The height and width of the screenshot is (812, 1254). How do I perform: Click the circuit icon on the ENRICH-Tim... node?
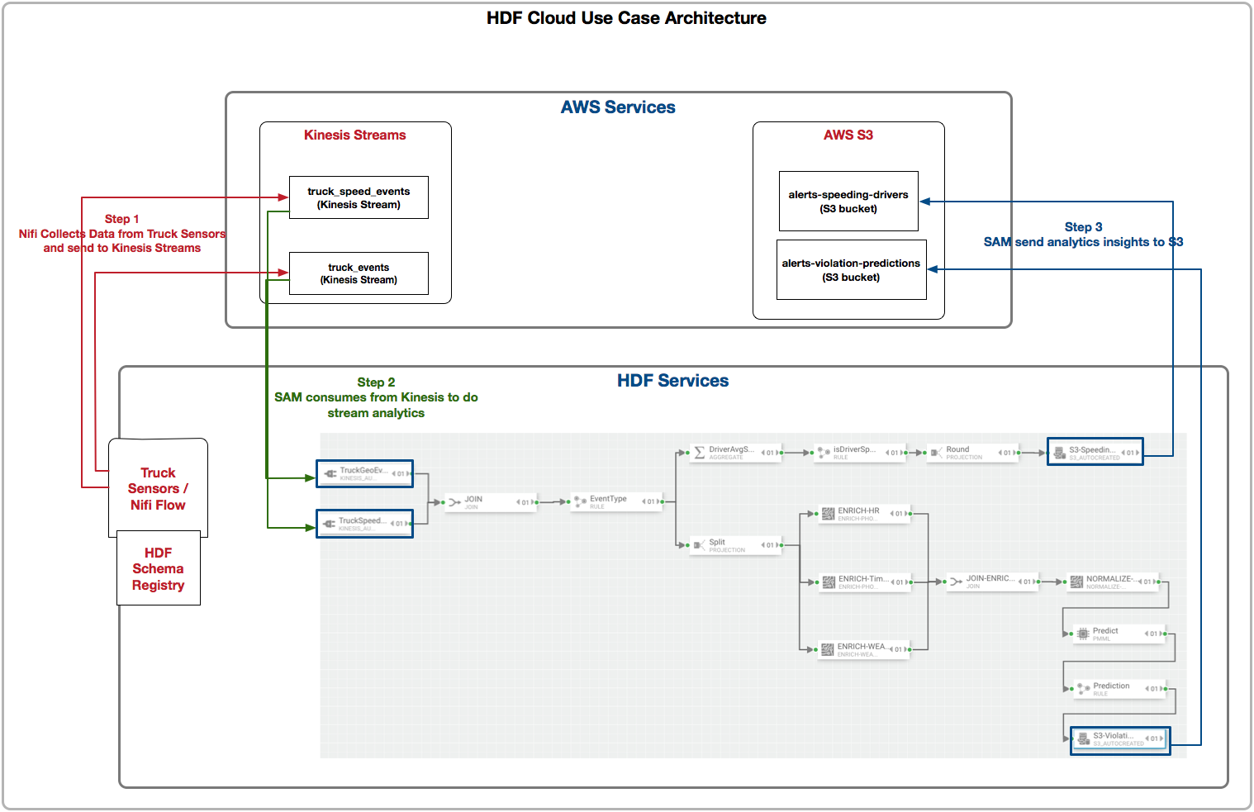[829, 582]
